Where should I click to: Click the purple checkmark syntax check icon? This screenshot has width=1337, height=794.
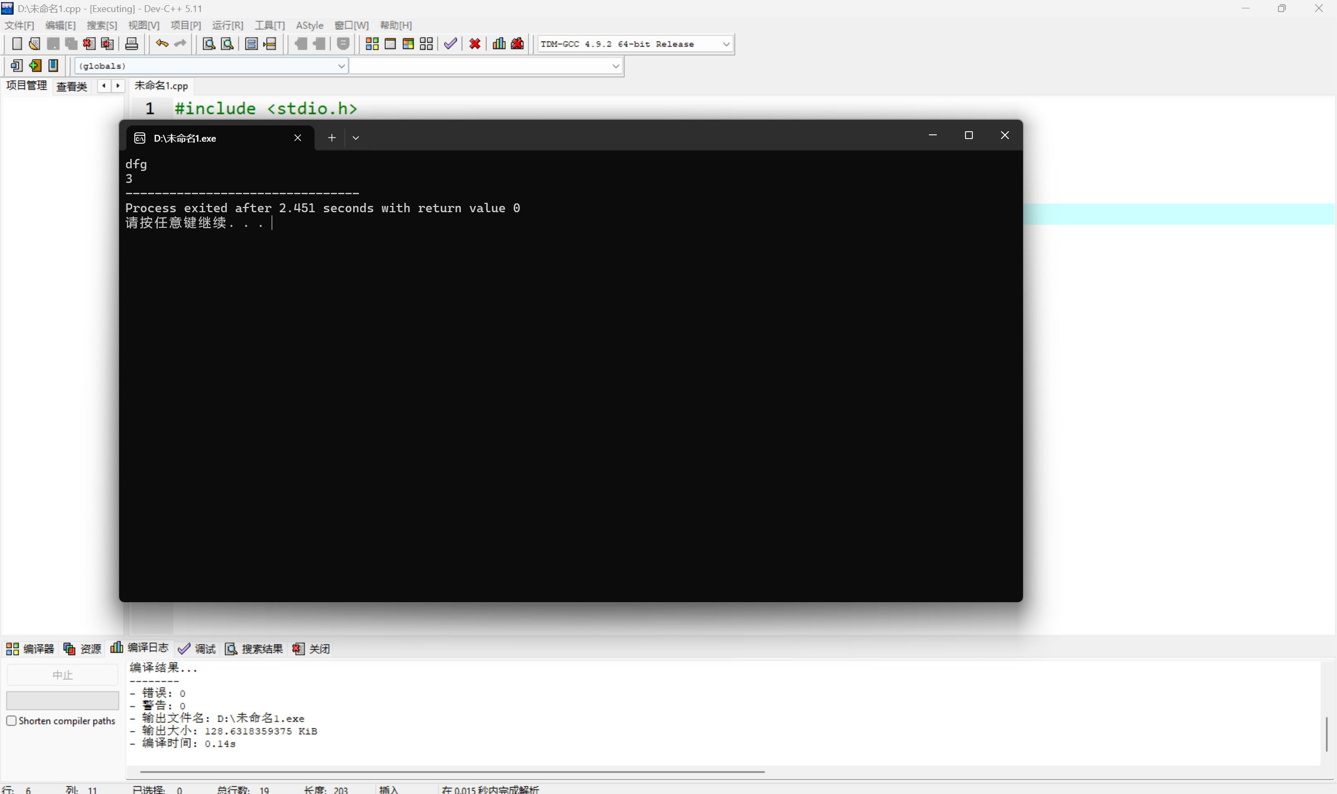tap(450, 44)
